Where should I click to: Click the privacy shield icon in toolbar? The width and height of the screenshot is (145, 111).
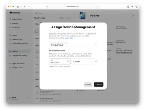pyautogui.click(x=47, y=7)
